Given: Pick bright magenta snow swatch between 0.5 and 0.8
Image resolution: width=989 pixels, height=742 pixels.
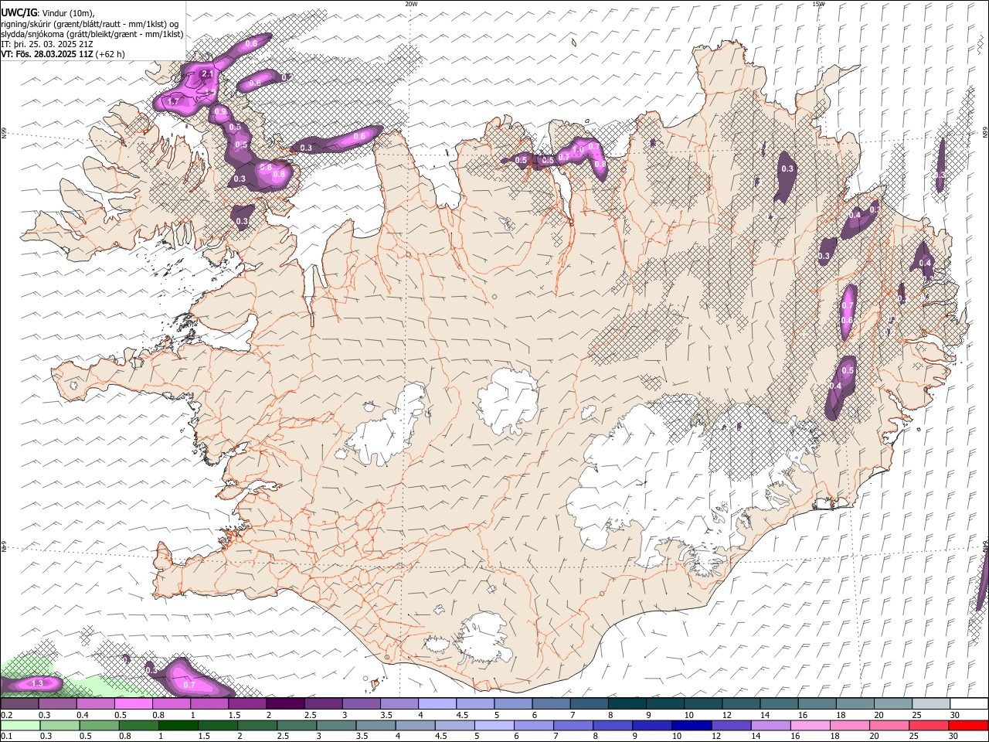Looking at the screenshot, I should click(x=133, y=704).
